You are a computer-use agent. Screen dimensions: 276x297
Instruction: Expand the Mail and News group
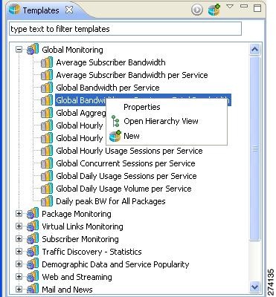tap(19, 289)
